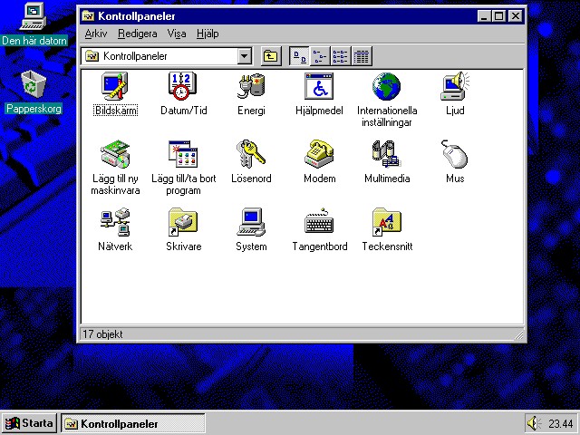Click the volume speaker tray icon

(x=534, y=423)
